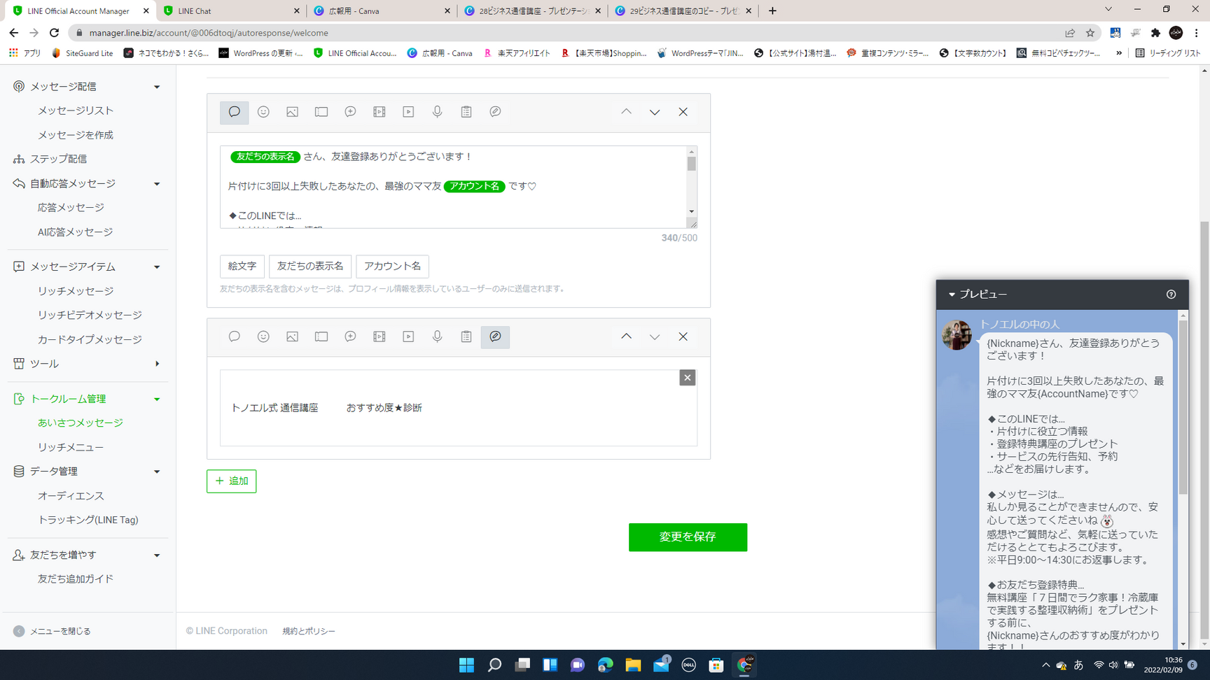1210x680 pixels.
Task: Select the sticker icon in the first message toolbar
Action: [263, 112]
